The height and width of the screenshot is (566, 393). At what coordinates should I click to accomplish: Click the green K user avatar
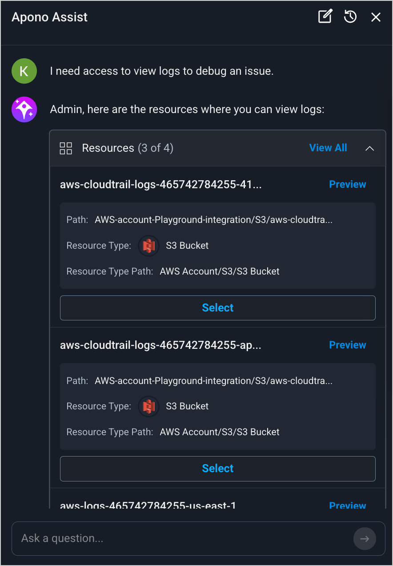pyautogui.click(x=24, y=71)
